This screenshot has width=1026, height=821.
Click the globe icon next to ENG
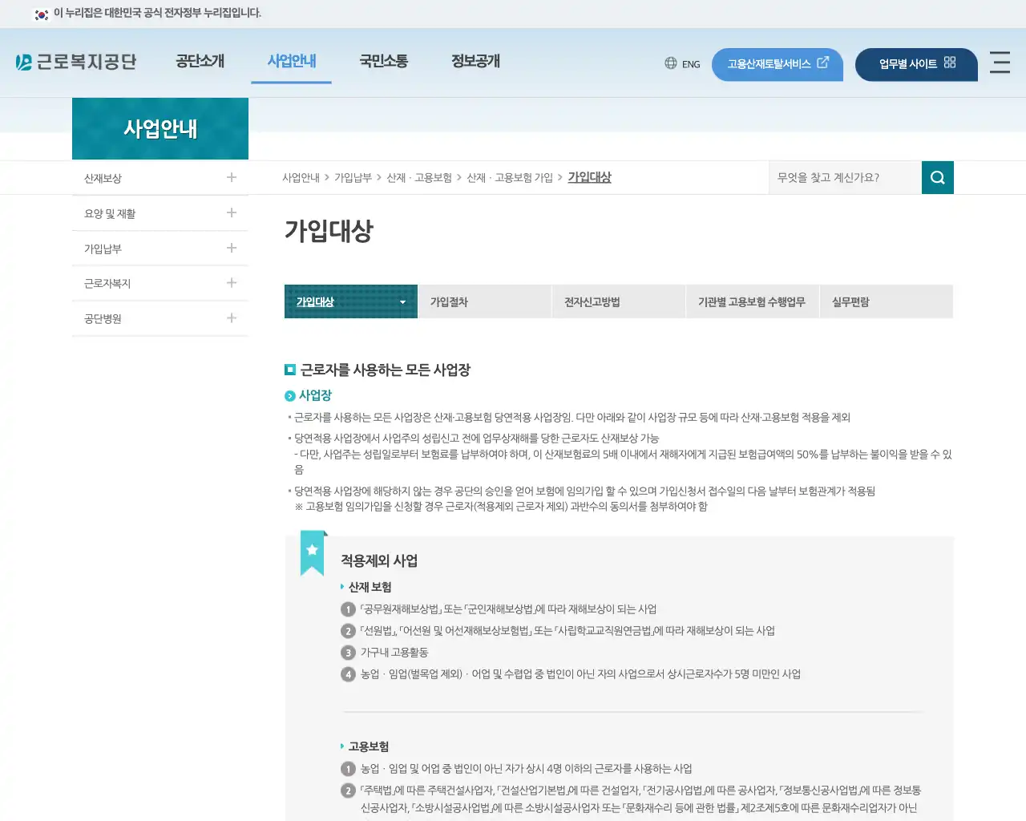671,63
